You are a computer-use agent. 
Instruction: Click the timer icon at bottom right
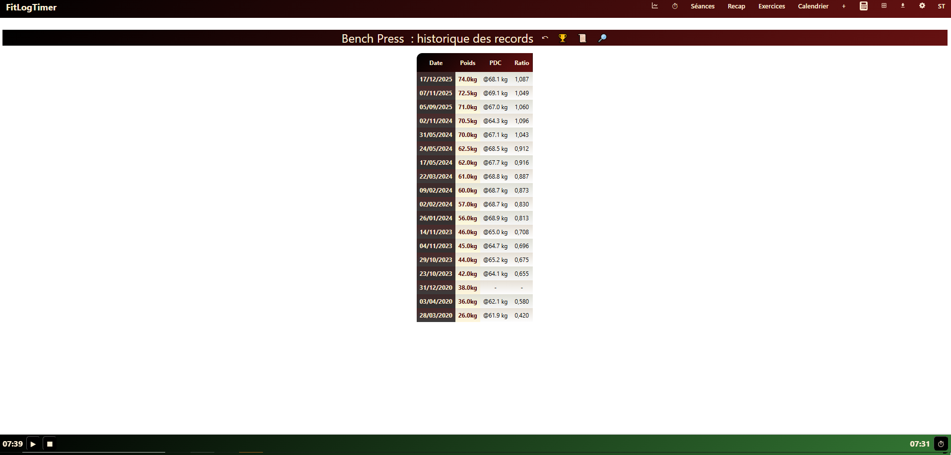coord(941,444)
